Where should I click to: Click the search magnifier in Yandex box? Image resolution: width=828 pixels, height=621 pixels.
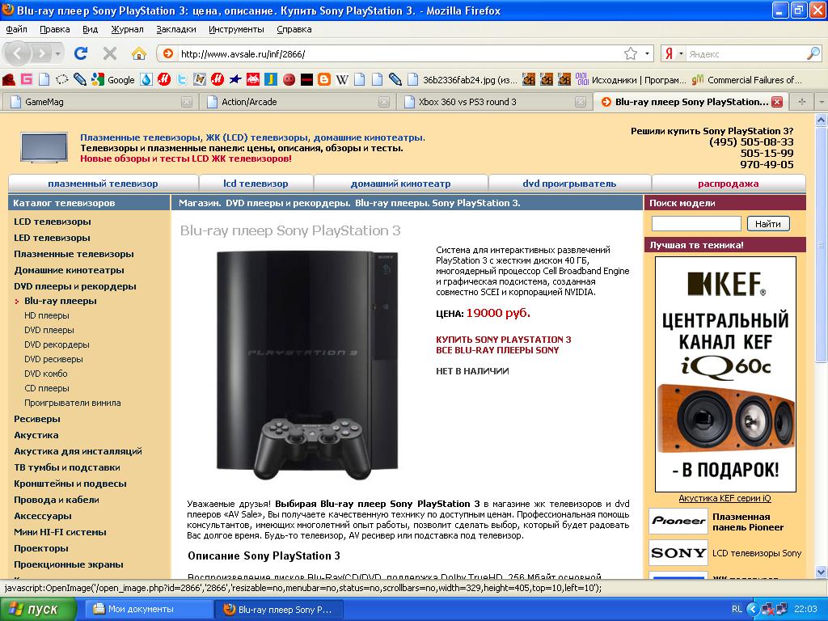tap(813, 54)
